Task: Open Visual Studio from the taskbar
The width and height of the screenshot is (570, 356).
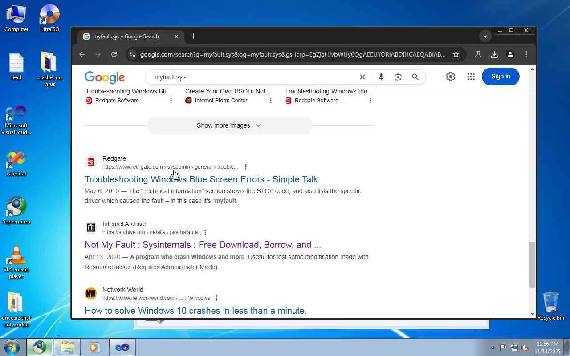Action: (x=122, y=348)
